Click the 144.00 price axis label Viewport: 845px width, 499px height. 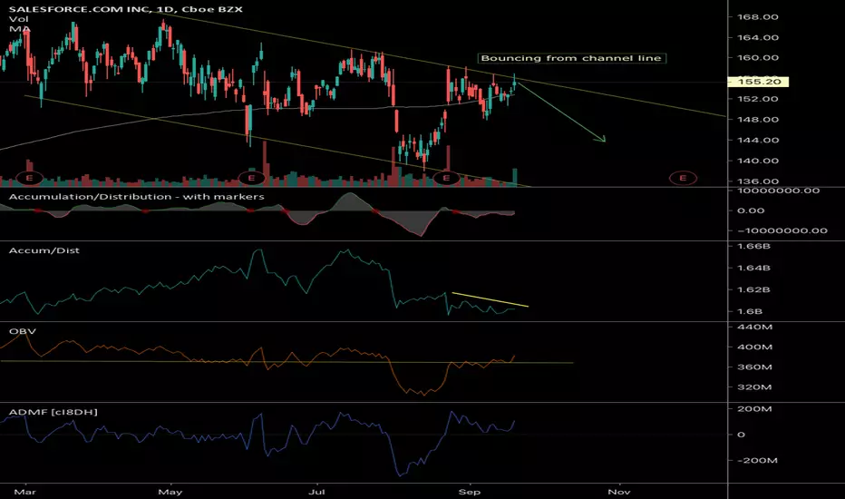(758, 140)
